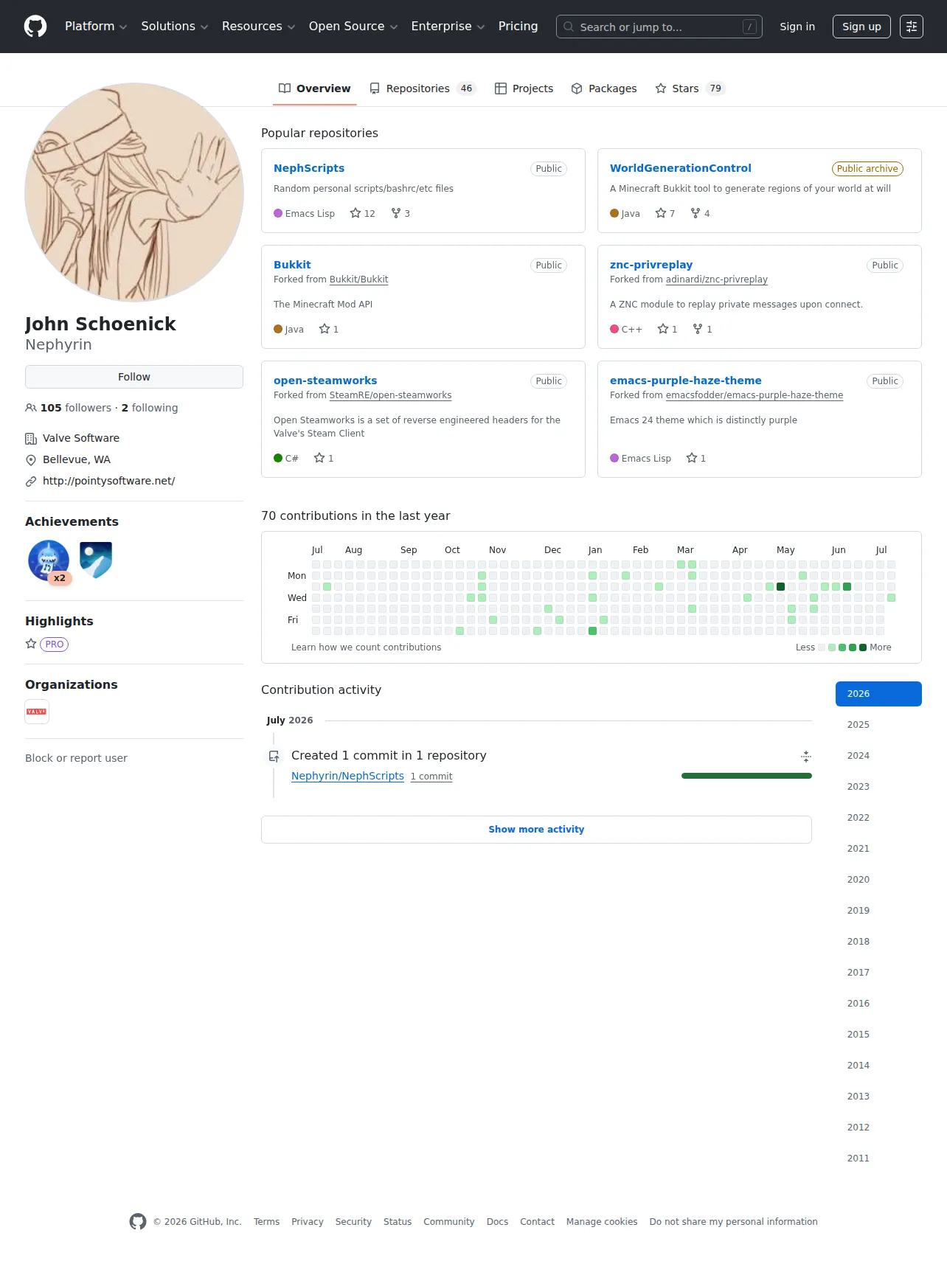The image size is (947, 1261).
Task: Open the 2 following list
Action: pos(150,408)
